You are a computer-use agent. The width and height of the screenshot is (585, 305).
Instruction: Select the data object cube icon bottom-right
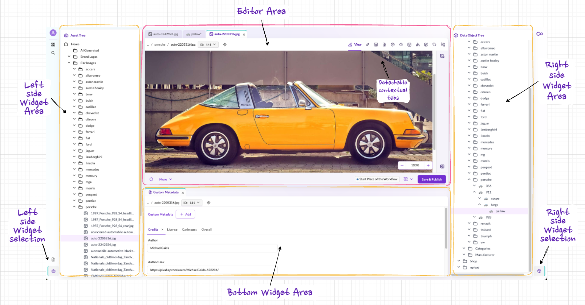point(539,271)
